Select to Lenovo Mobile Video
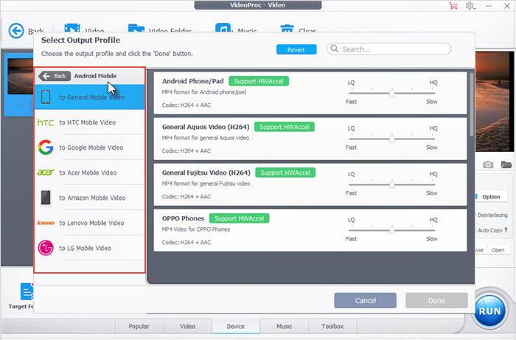 point(89,223)
